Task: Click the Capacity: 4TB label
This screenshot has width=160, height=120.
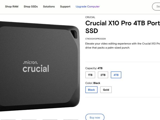Action: pos(94,68)
